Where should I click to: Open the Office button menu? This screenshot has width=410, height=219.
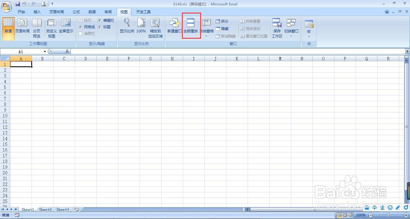click(x=6, y=6)
